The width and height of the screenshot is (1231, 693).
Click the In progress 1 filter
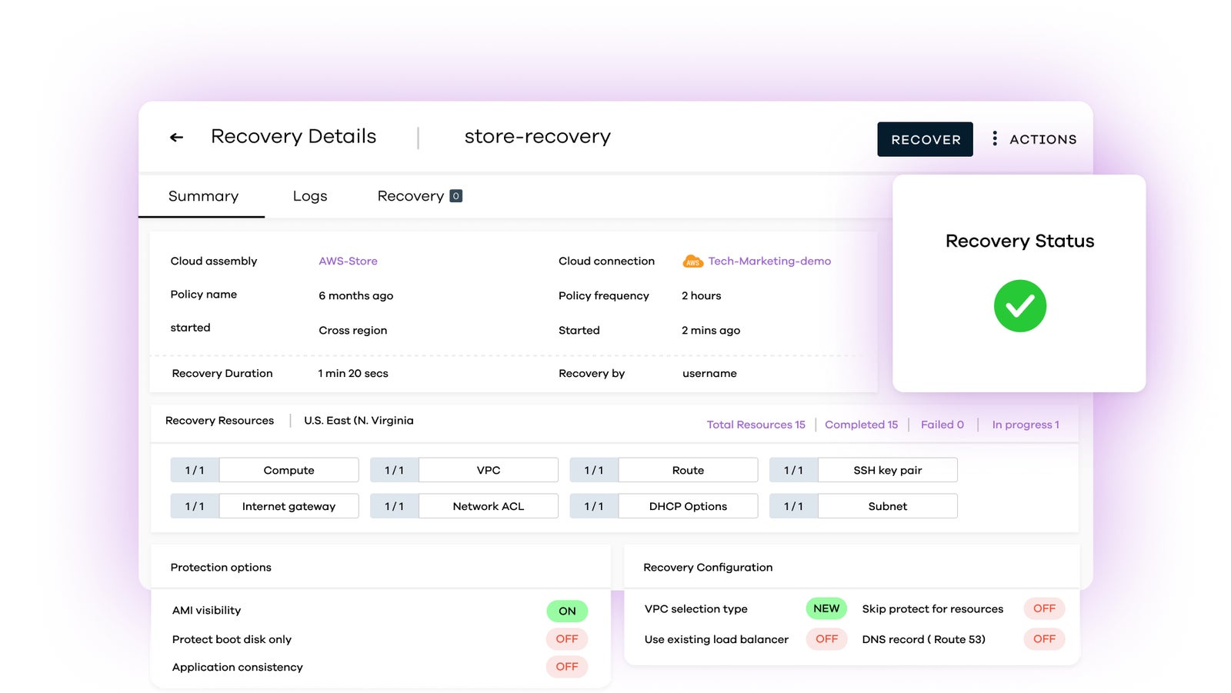(x=1026, y=425)
